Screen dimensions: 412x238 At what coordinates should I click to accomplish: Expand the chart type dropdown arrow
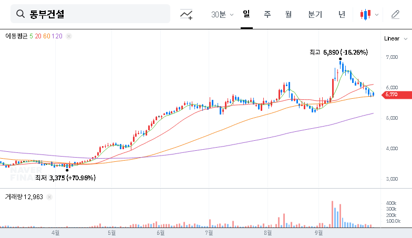[376, 15]
